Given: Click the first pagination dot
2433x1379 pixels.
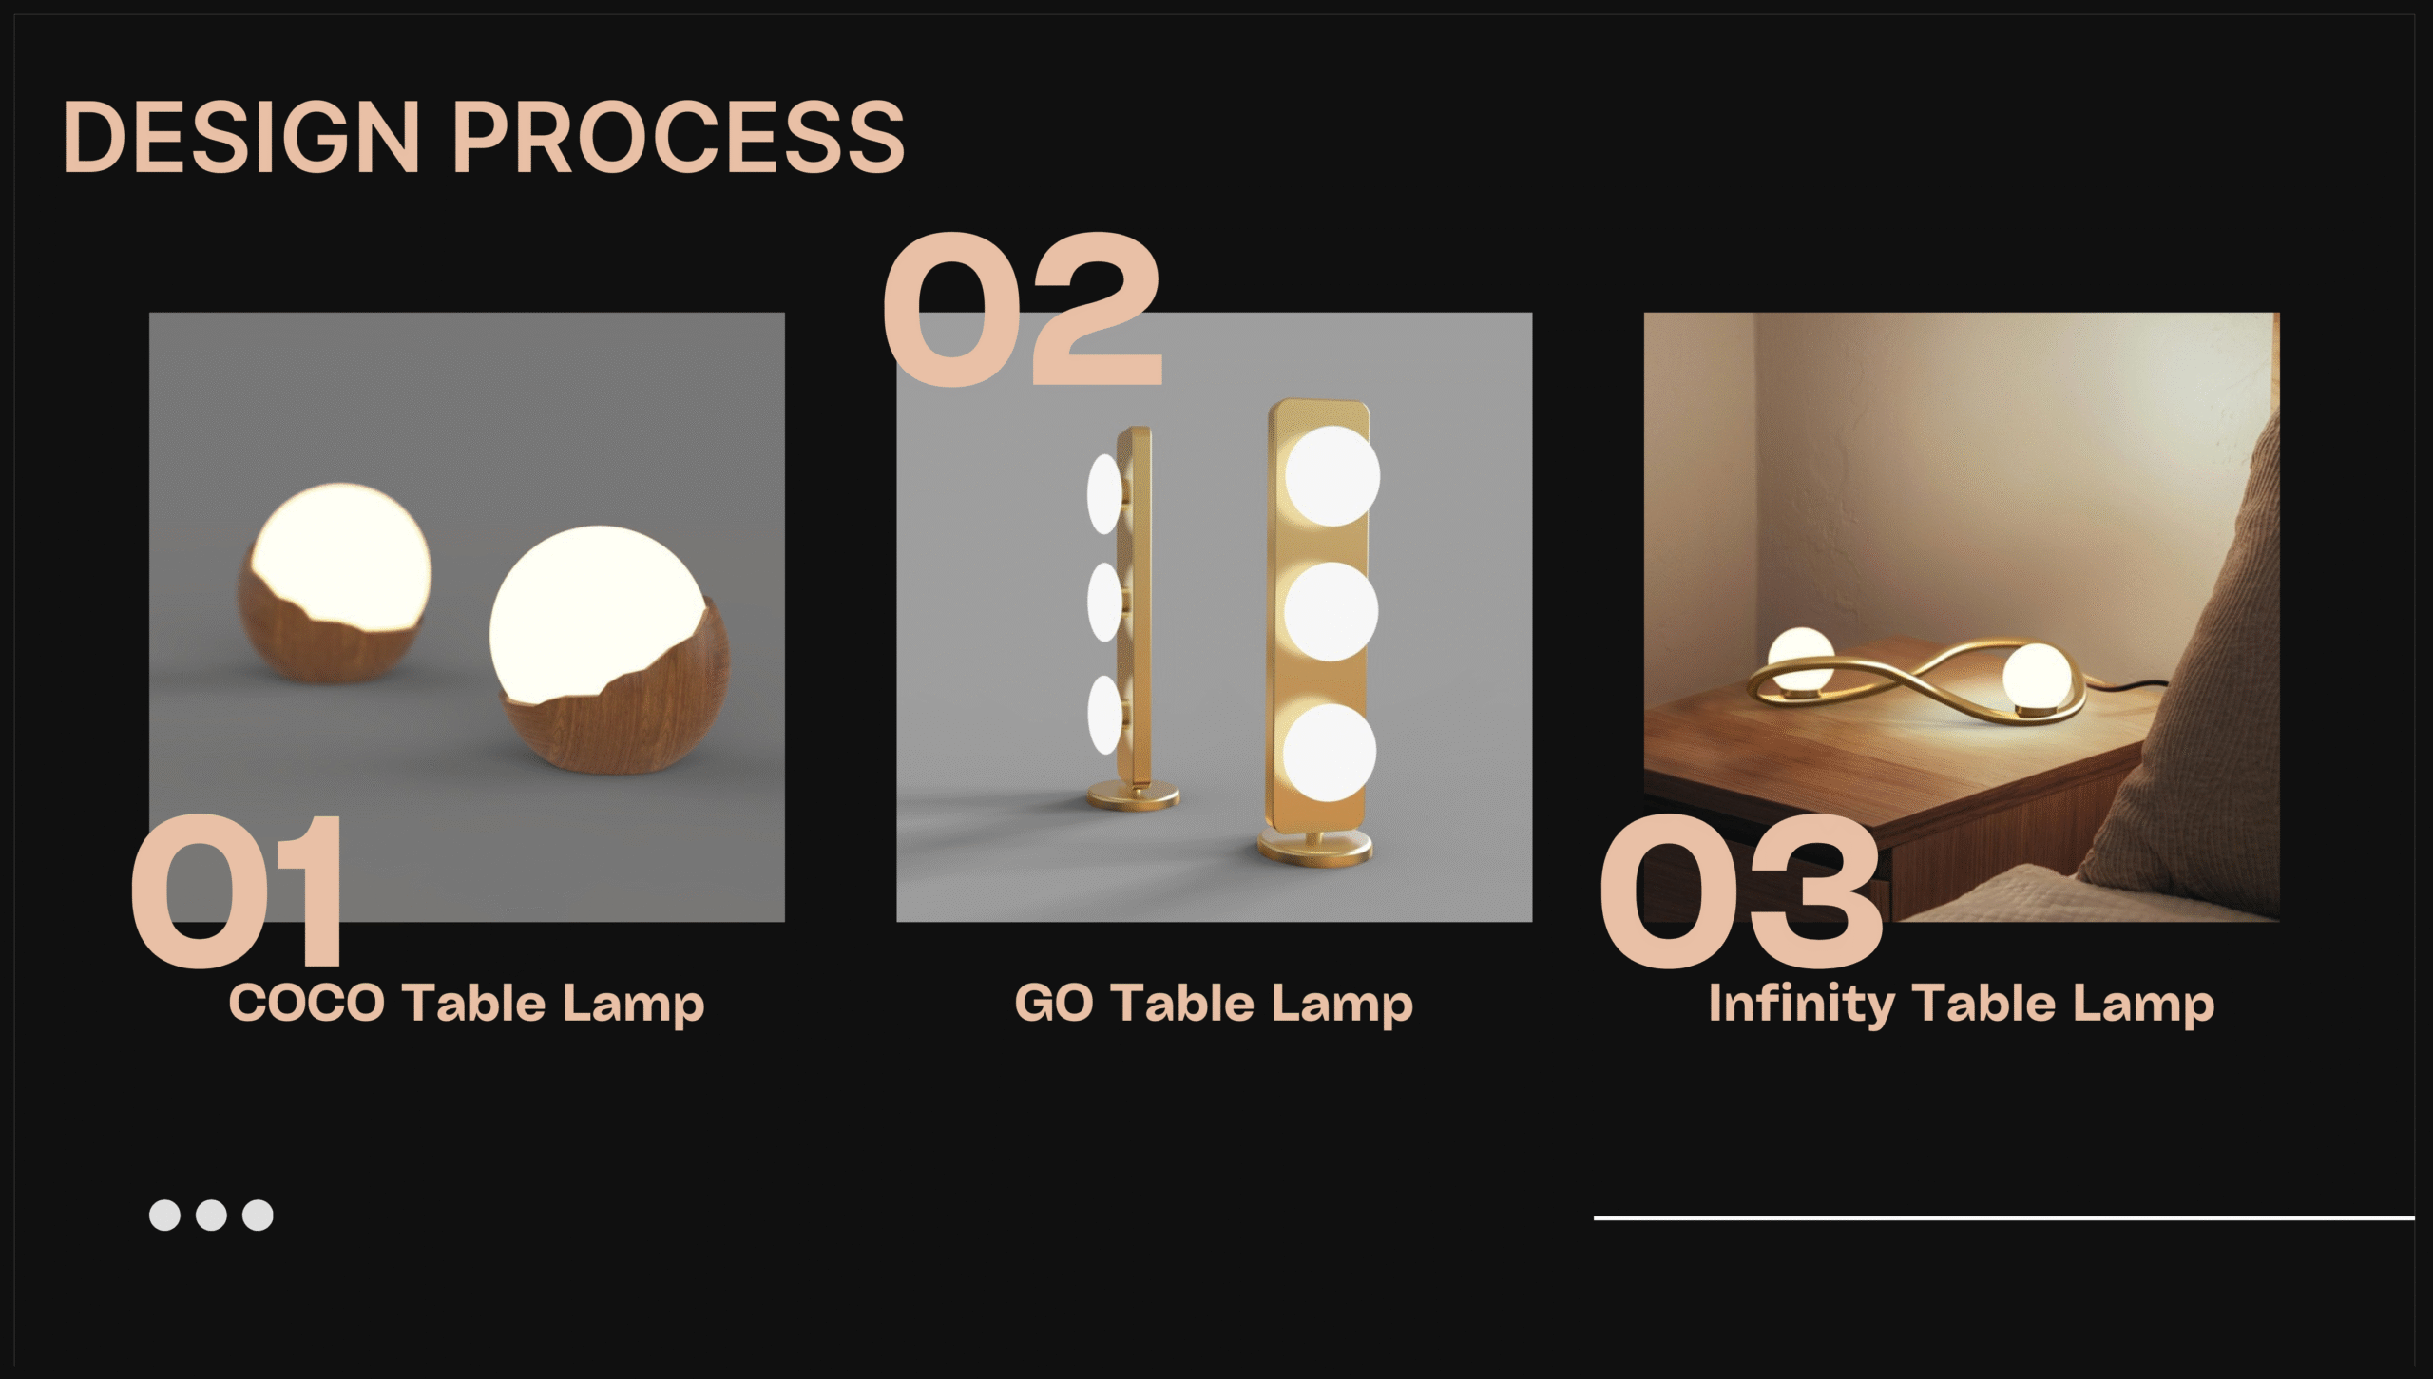Looking at the screenshot, I should click(x=164, y=1215).
